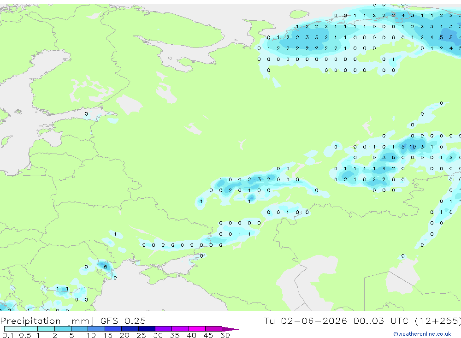Click the precipitation value '8' on the map
The height and width of the screenshot is (338, 461).
pos(451,37)
